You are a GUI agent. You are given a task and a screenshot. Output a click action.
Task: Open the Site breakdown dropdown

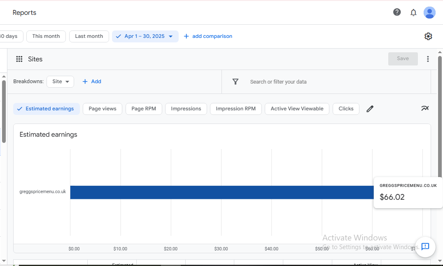point(60,82)
